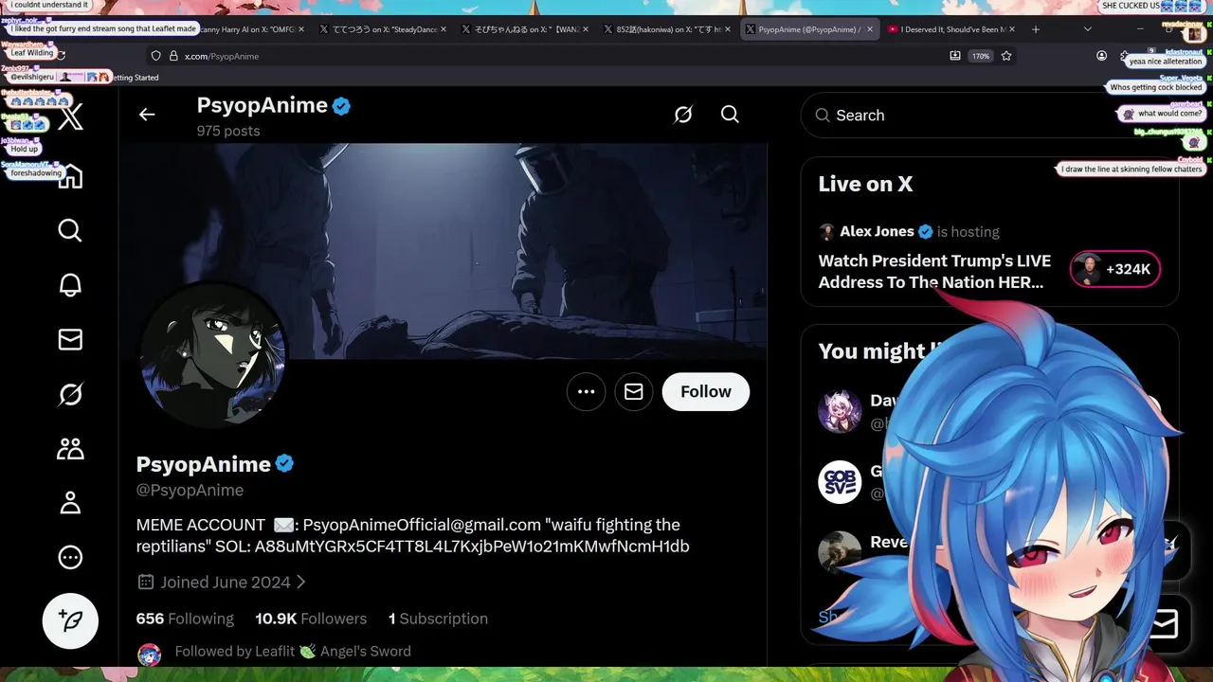This screenshot has width=1213, height=682.
Task: Bookmark page with the address bar star
Action: coord(1006,56)
